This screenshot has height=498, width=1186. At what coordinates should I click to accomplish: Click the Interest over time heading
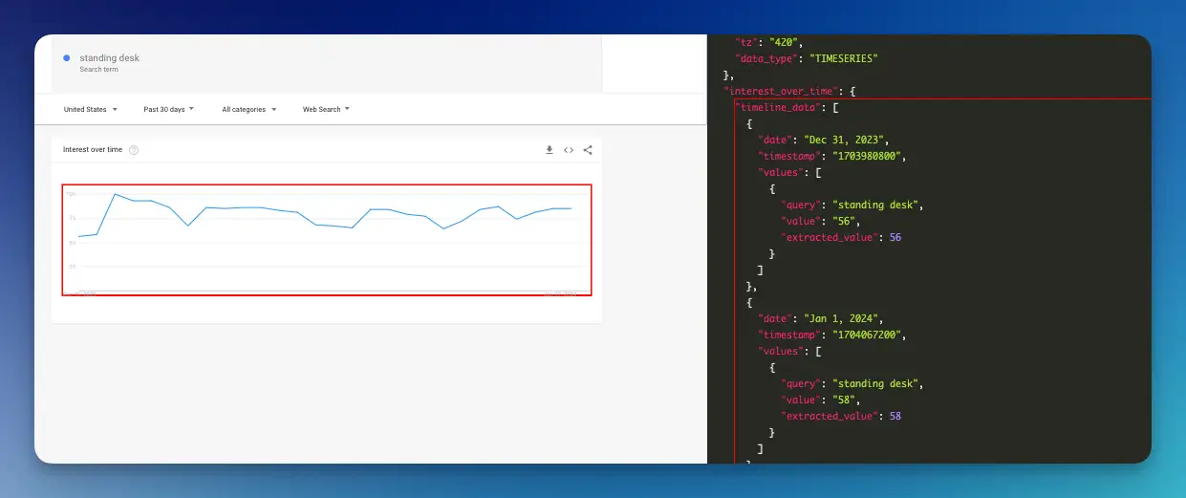coord(93,149)
